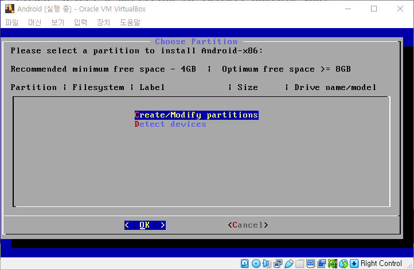Click the shared folders status icon

[x=300, y=263]
